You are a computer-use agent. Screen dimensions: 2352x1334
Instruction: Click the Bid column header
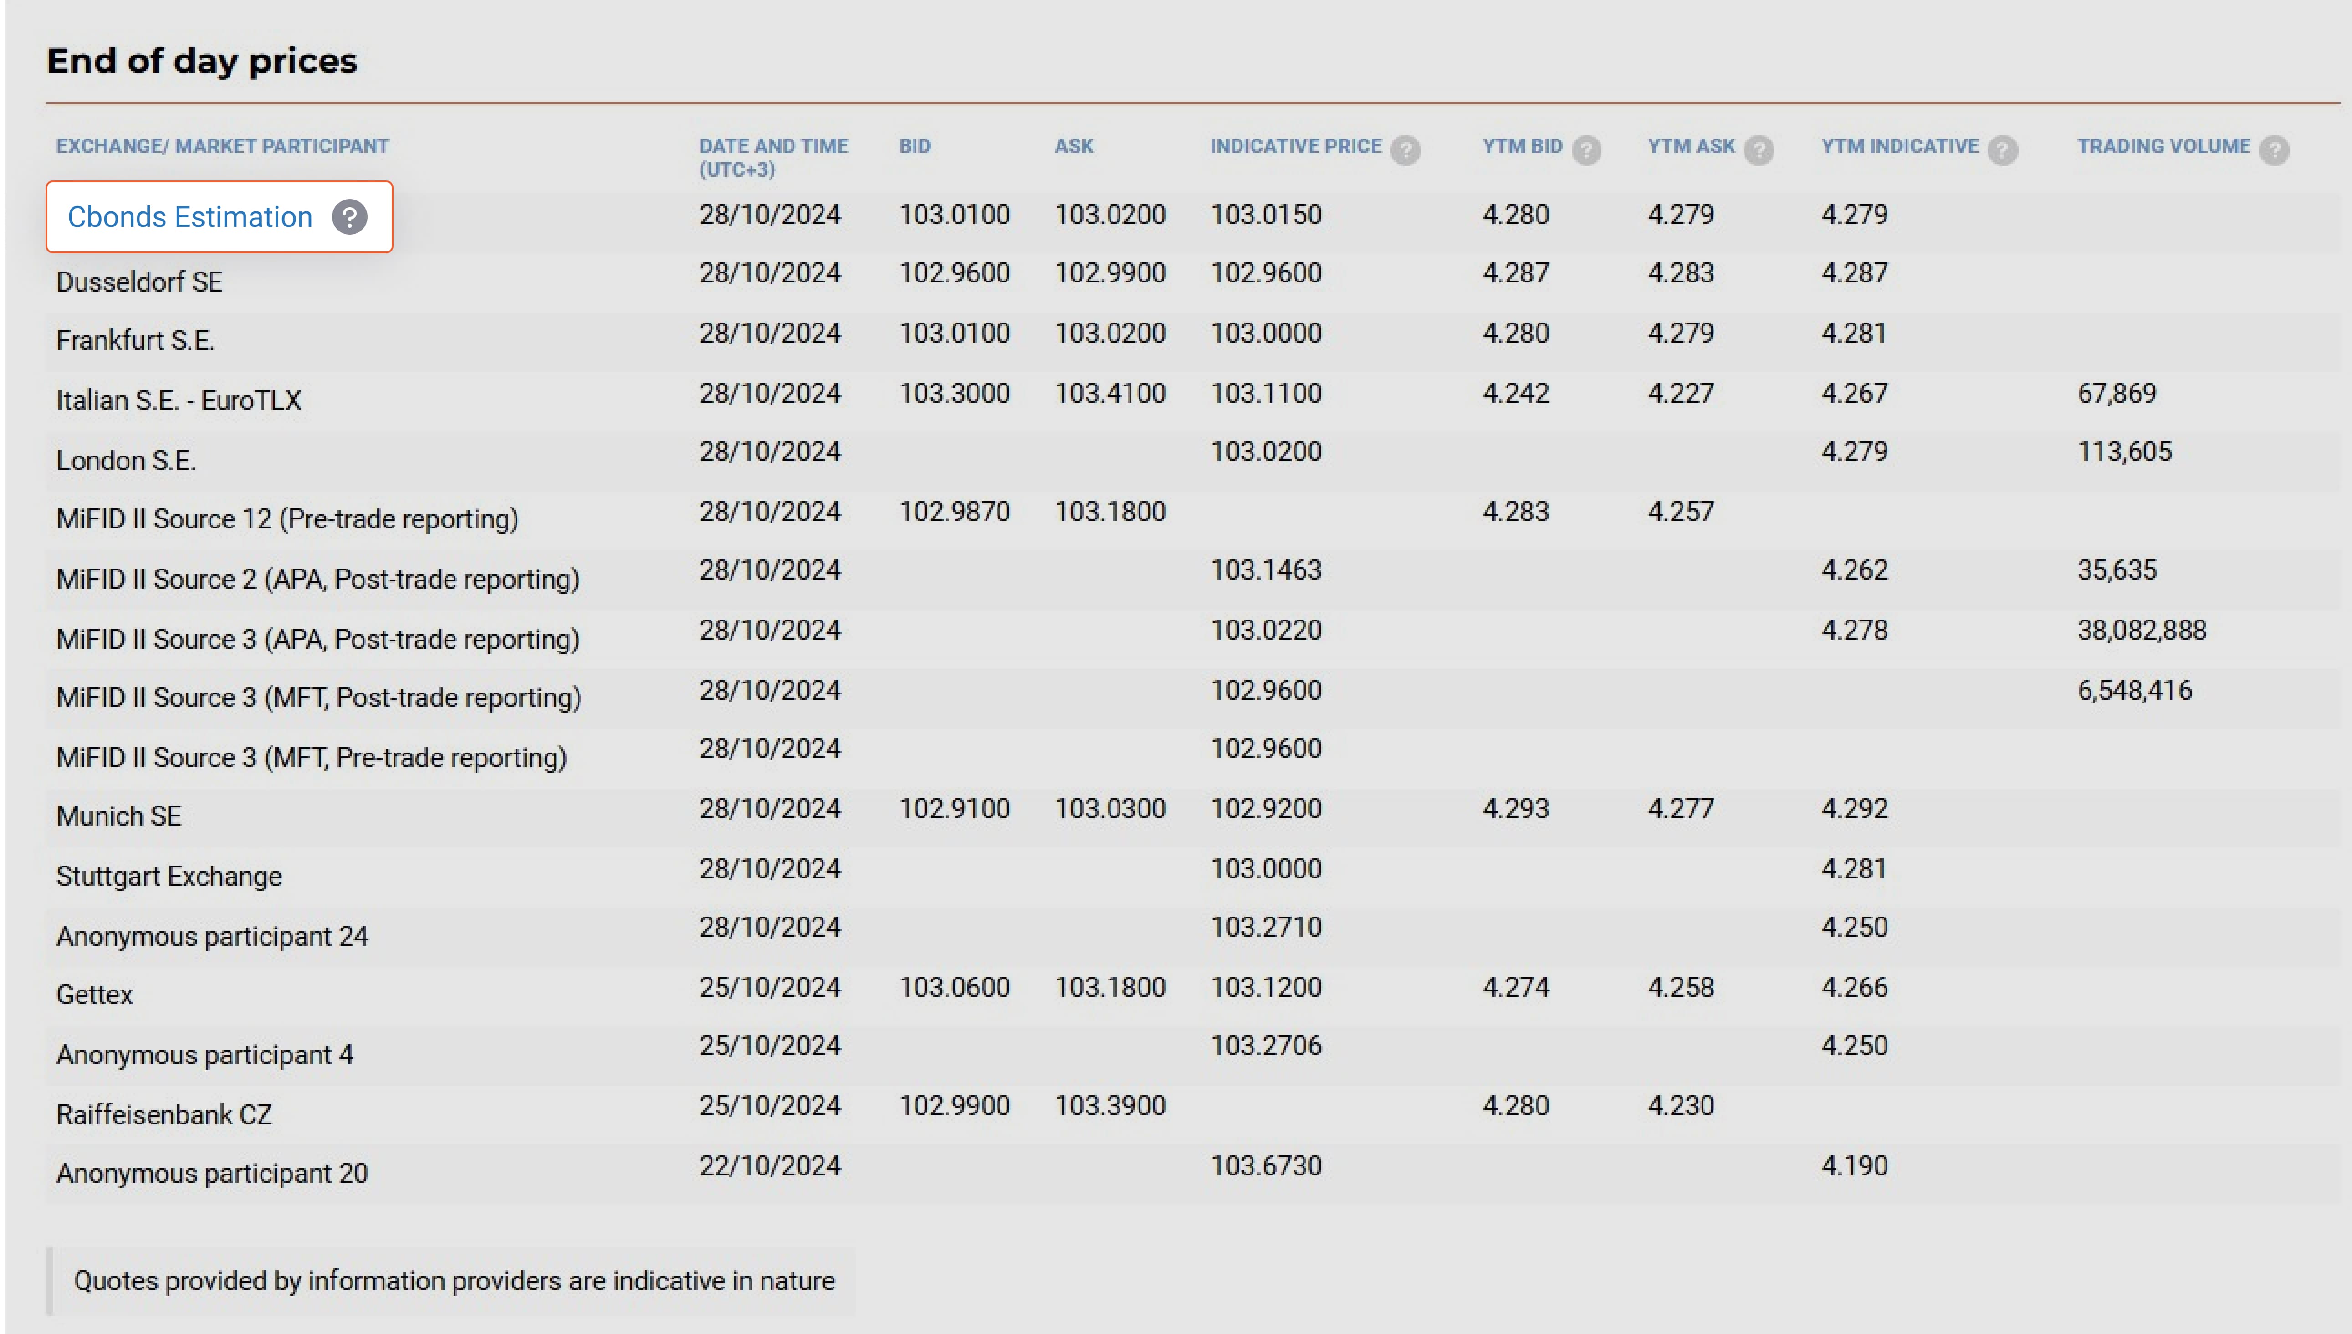(x=914, y=146)
